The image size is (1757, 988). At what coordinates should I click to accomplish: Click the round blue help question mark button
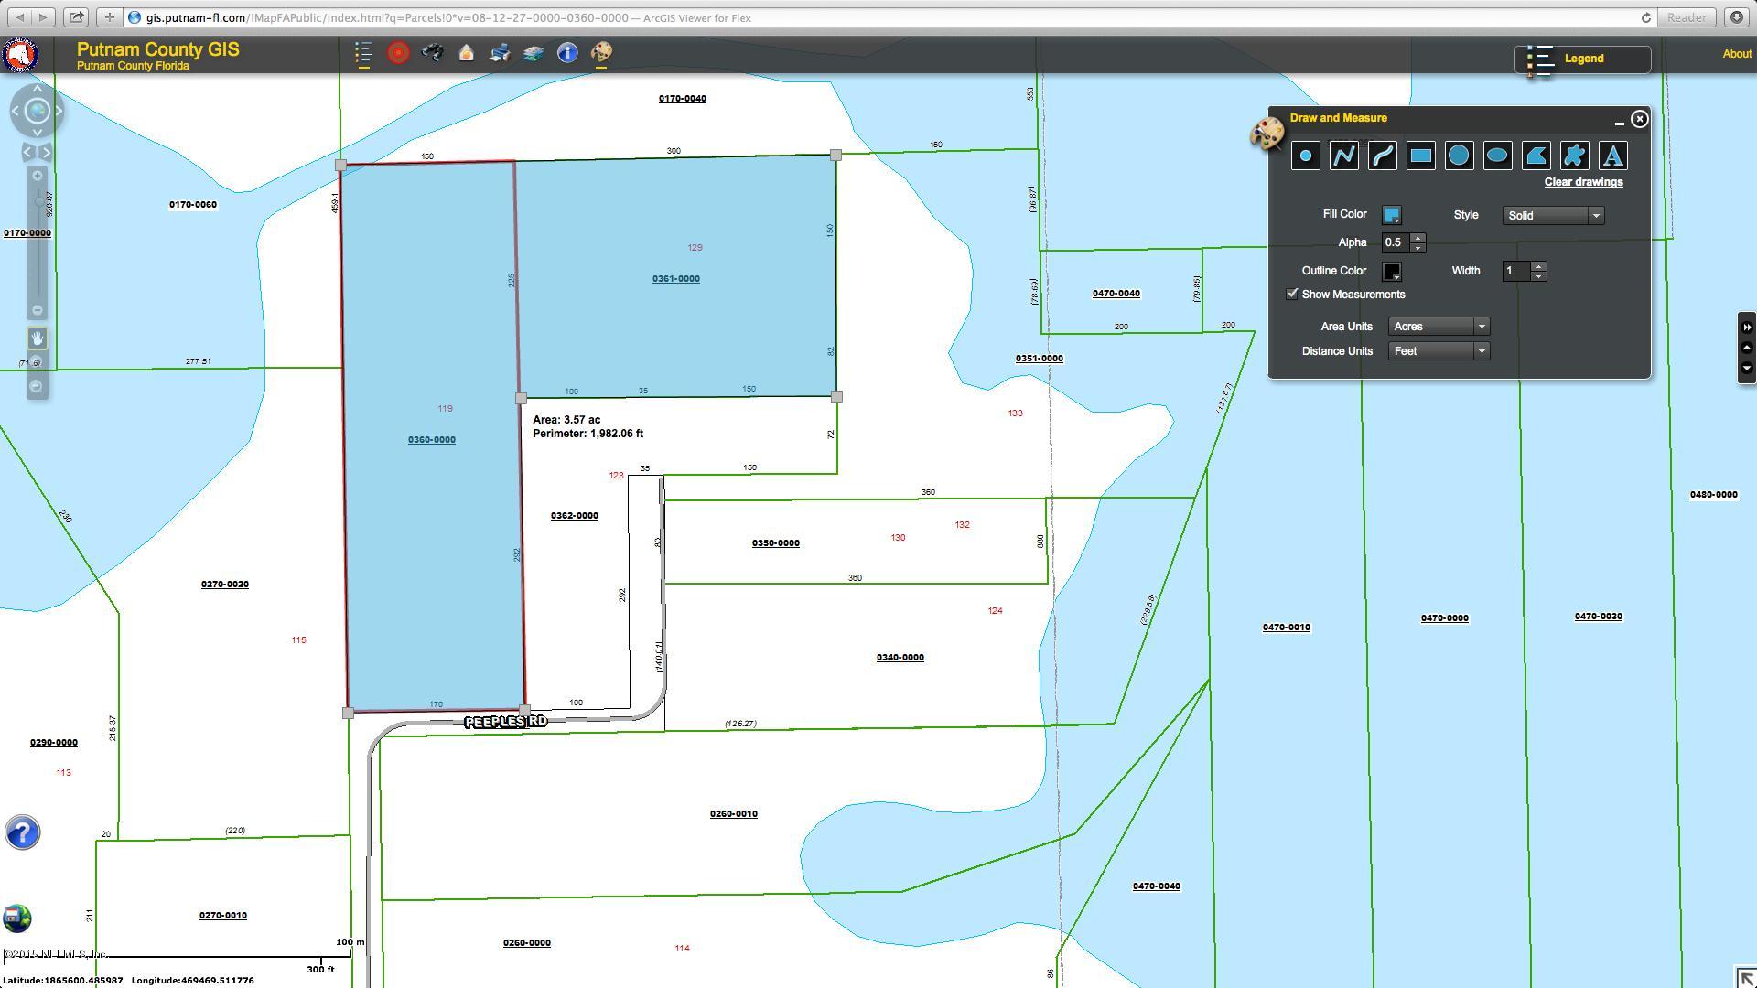23,832
